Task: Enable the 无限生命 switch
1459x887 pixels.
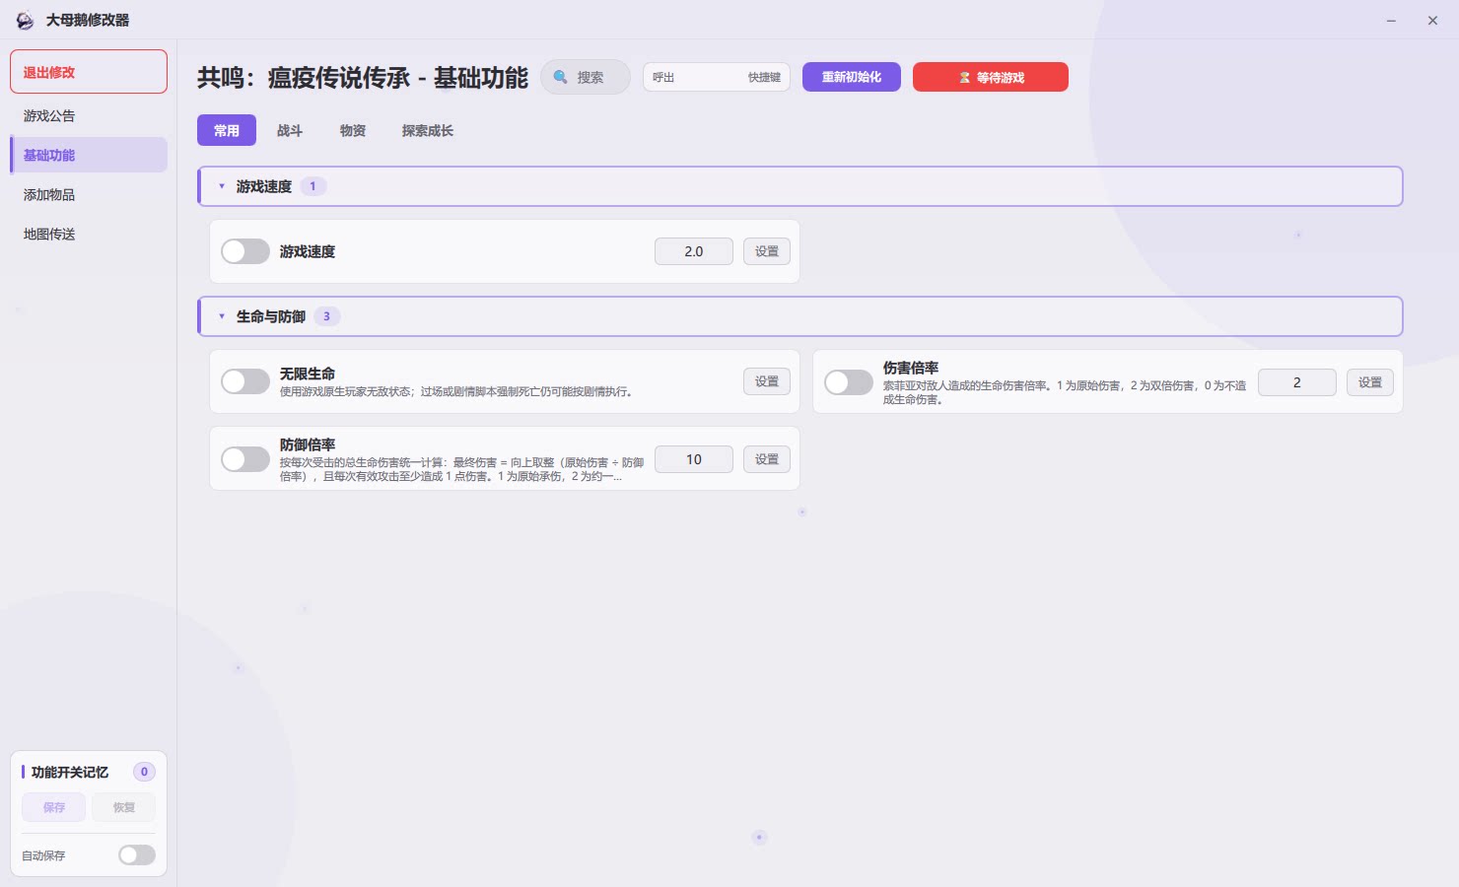Action: (x=245, y=381)
